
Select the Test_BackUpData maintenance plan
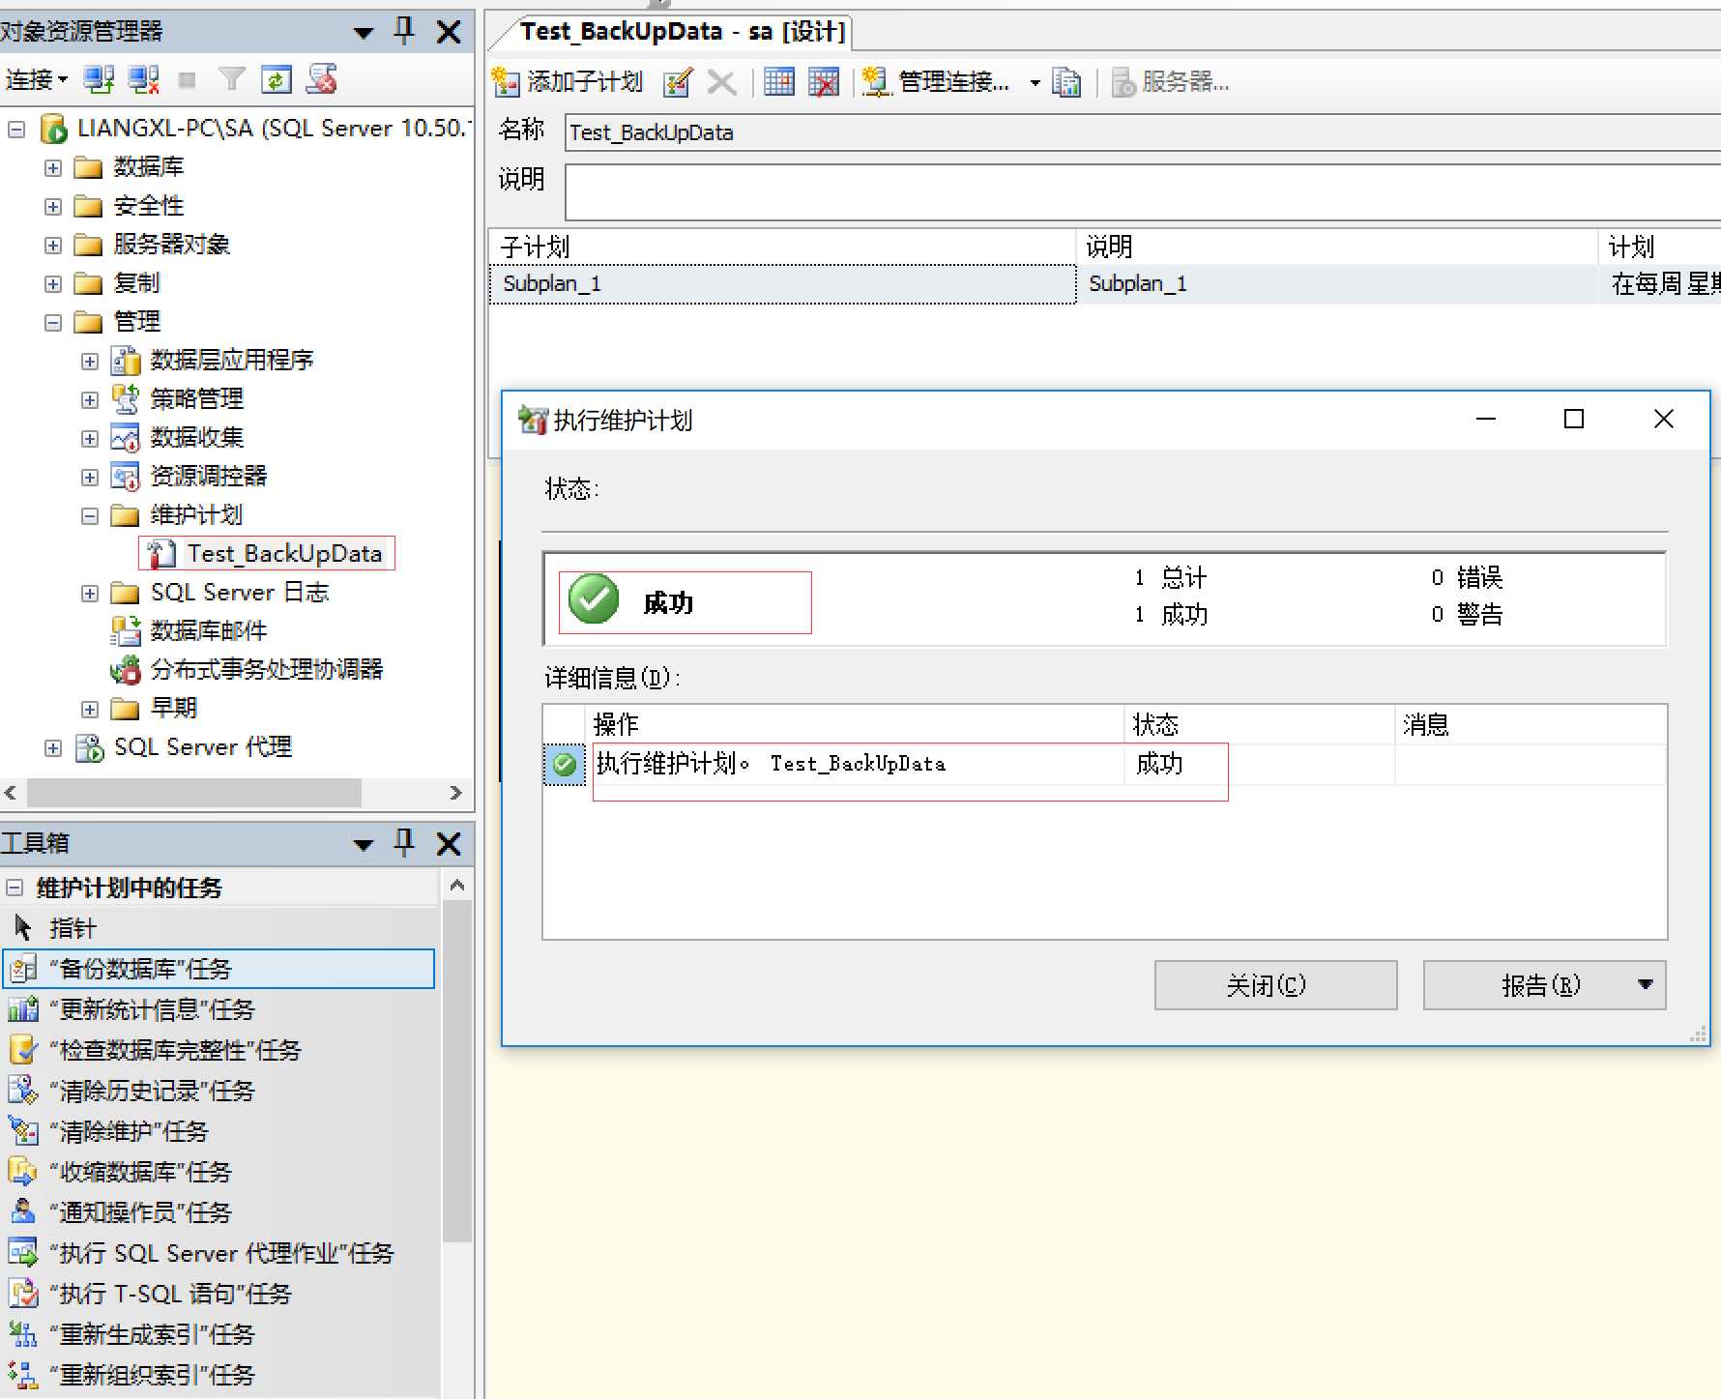click(285, 553)
